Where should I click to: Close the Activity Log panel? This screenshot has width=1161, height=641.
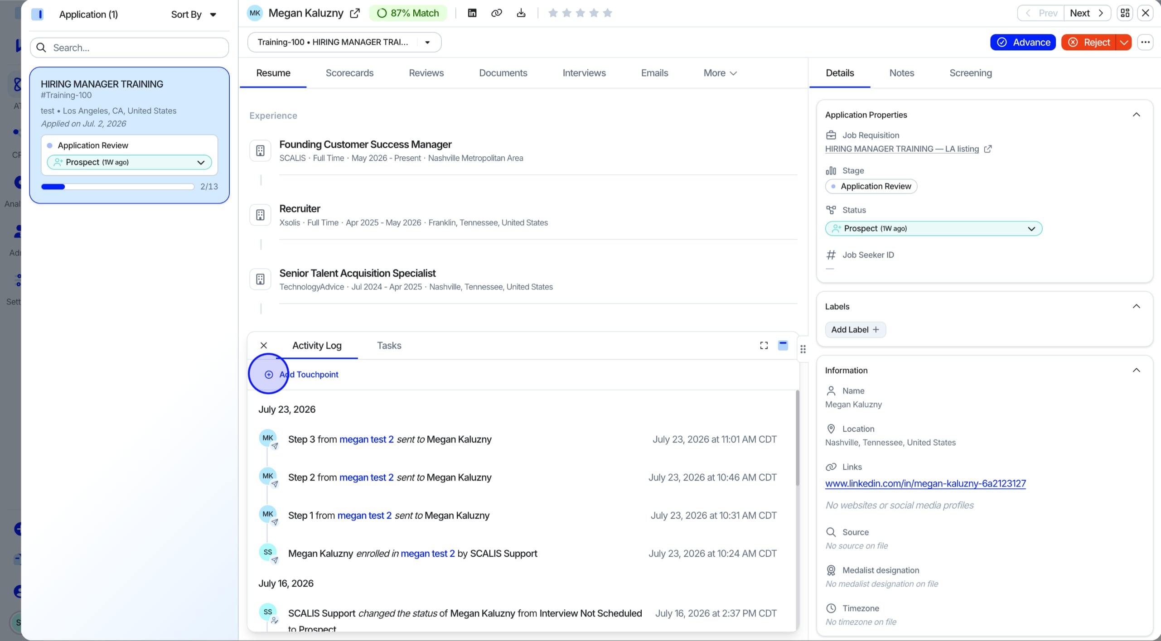point(264,346)
